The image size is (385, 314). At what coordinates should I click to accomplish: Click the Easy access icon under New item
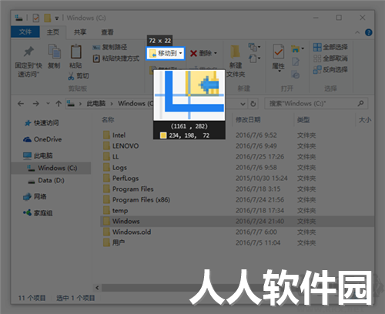click(253, 58)
